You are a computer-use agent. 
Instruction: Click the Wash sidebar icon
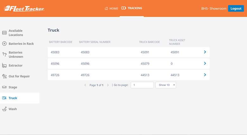(x=4, y=109)
